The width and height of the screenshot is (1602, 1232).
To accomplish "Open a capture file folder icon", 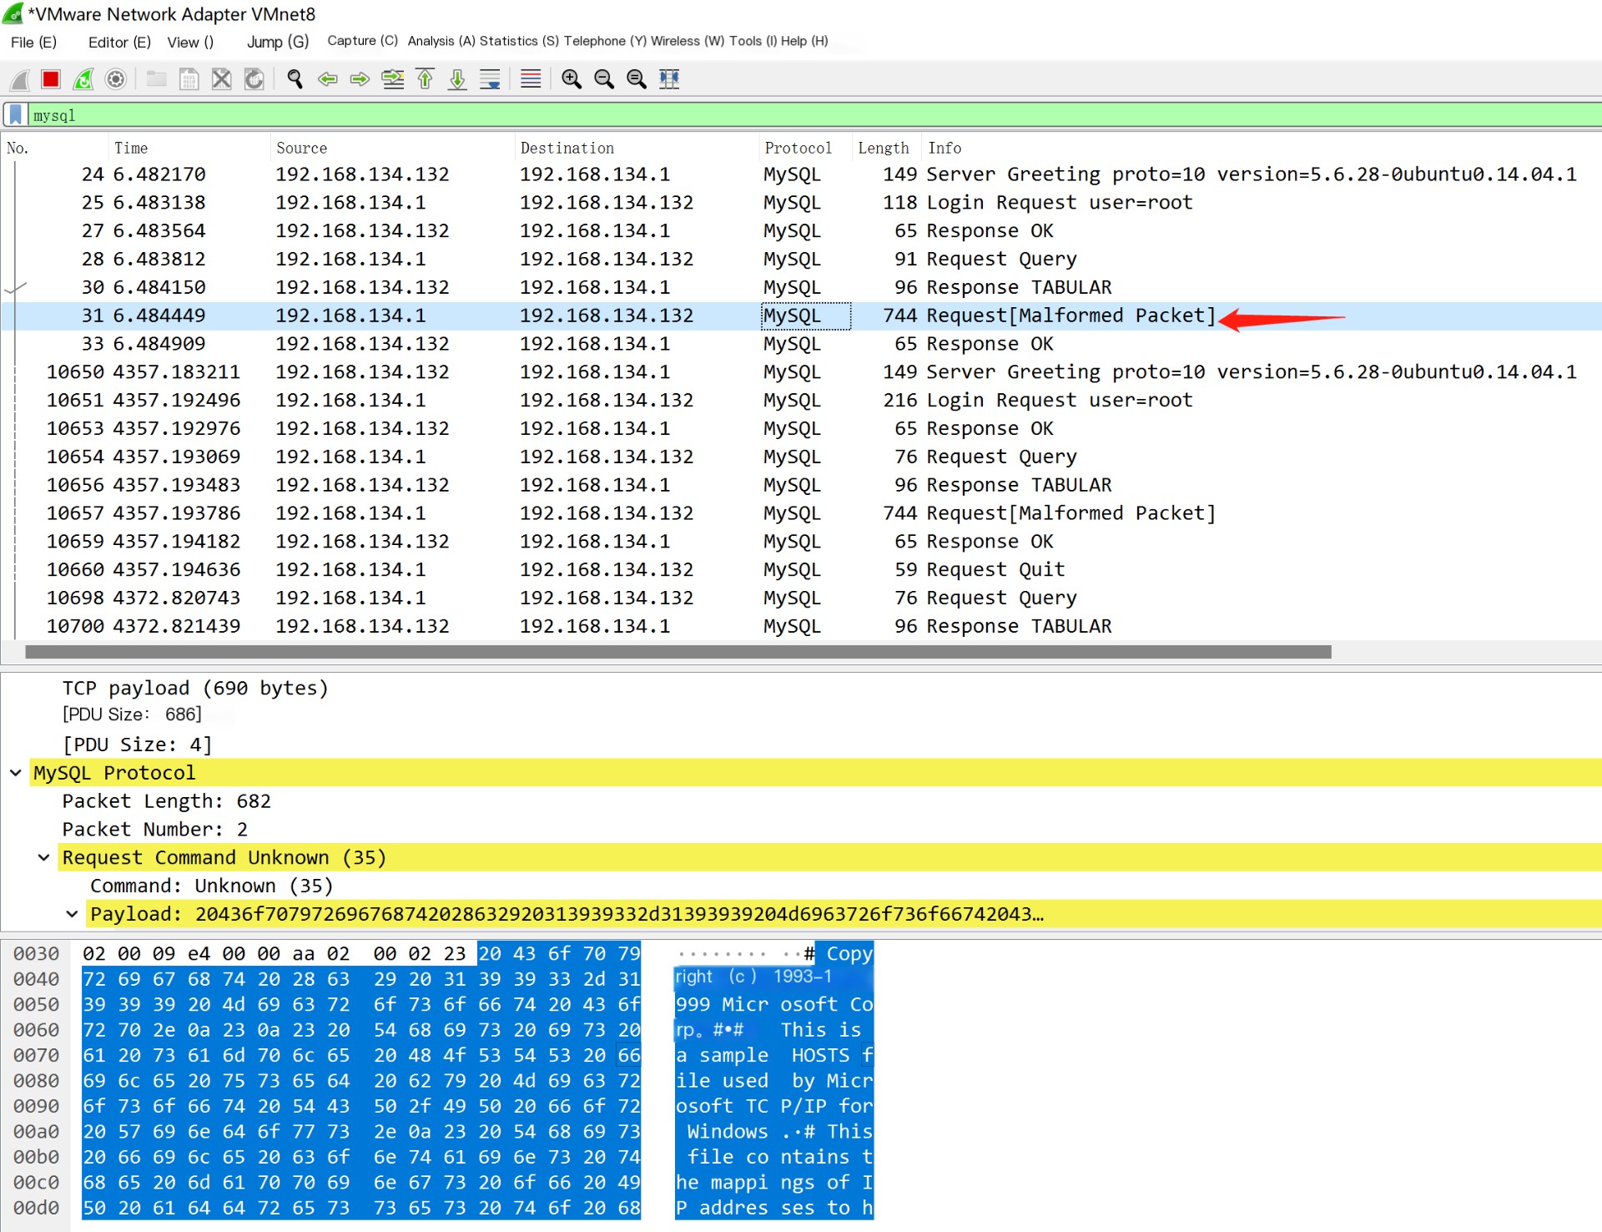I will point(156,79).
